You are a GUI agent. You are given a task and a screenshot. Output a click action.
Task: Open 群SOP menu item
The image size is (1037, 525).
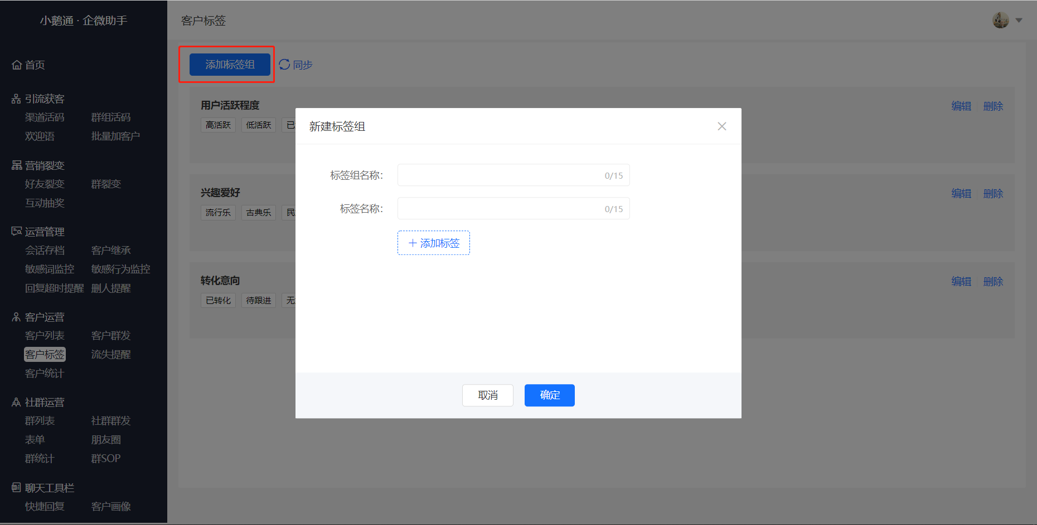coord(106,459)
